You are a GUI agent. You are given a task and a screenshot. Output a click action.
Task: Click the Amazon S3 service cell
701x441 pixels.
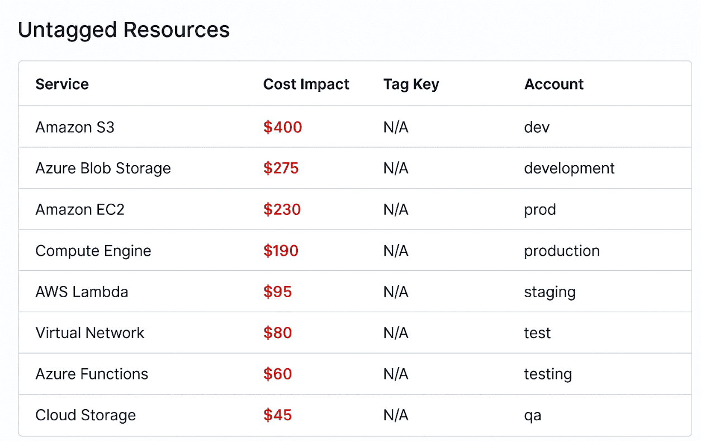coord(75,127)
